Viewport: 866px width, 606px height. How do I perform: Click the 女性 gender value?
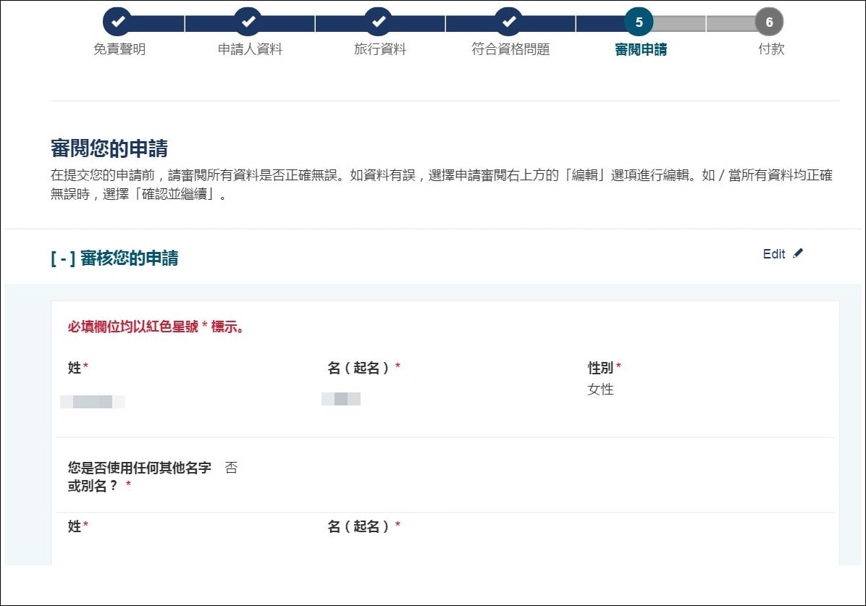click(x=600, y=390)
